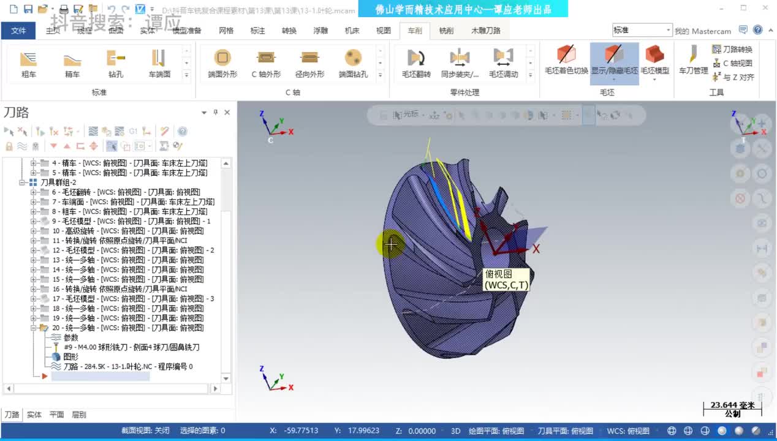Open the 标准 combo box
This screenshot has width=777, height=441.
[x=642, y=30]
